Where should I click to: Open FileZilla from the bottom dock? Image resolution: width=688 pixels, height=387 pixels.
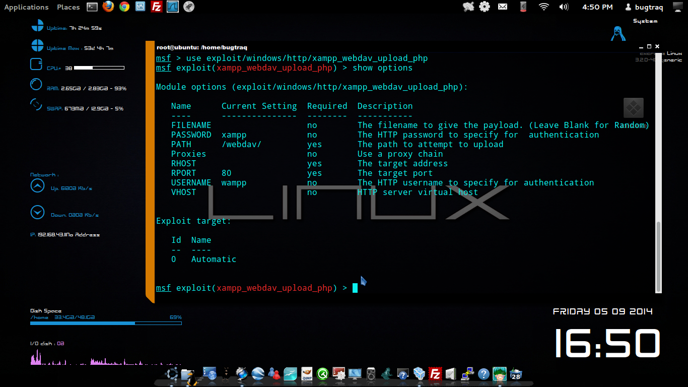pos(435,374)
